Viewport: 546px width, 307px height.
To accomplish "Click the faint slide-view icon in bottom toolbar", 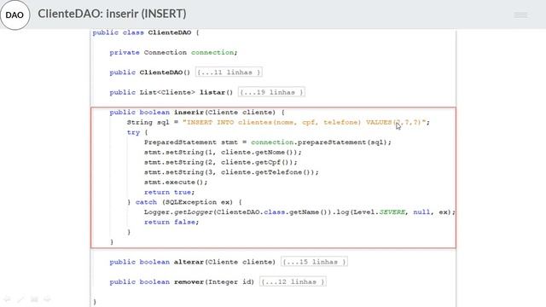I will [x=34, y=299].
